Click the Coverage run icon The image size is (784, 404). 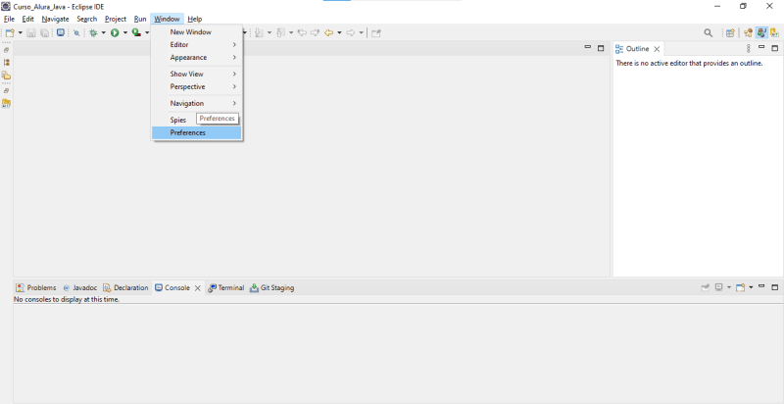point(136,33)
